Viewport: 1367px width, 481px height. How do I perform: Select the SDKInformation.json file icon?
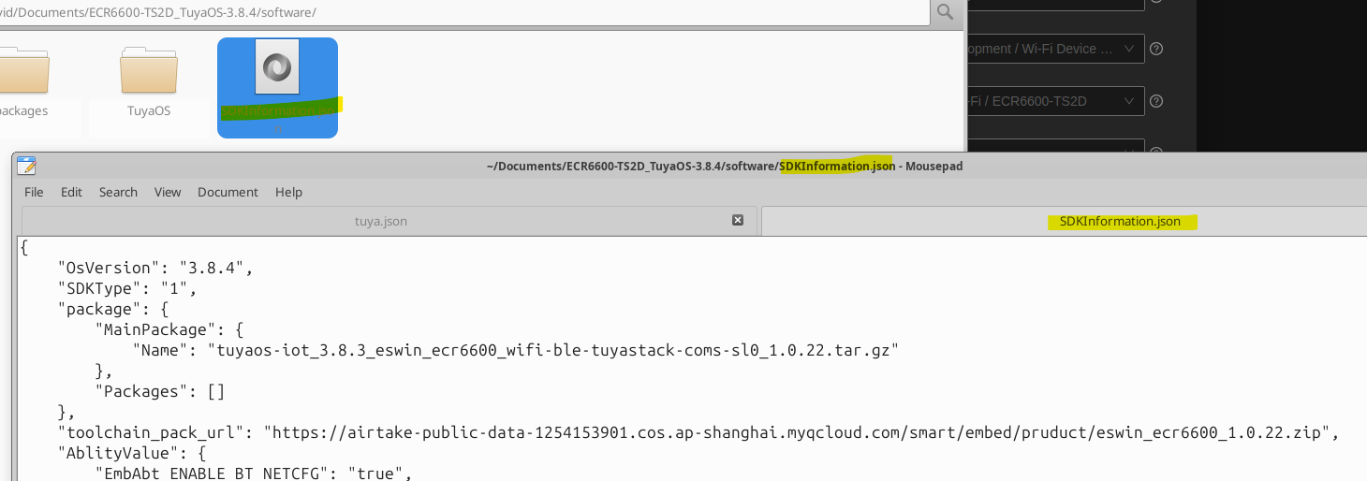point(277,66)
